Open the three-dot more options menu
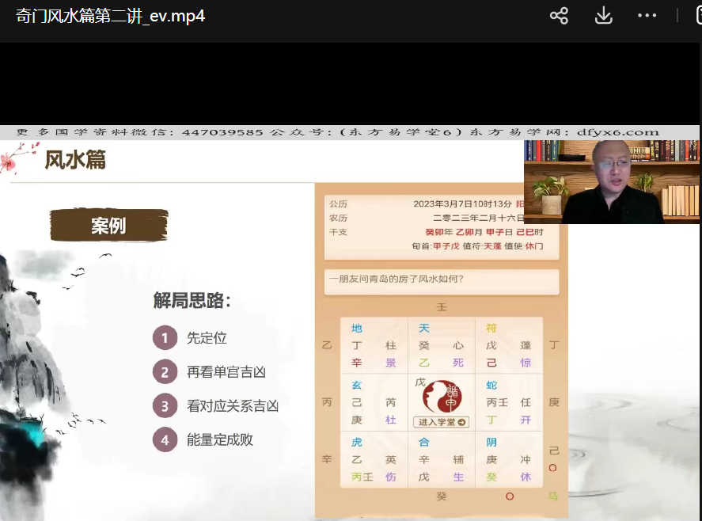Screen dimensions: 702x521 click(x=647, y=16)
